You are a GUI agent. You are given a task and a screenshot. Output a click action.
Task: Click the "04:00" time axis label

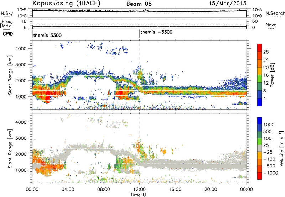[68, 190]
